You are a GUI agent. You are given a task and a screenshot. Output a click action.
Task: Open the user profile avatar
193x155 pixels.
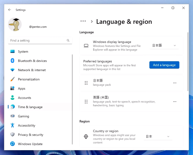(x=15, y=24)
